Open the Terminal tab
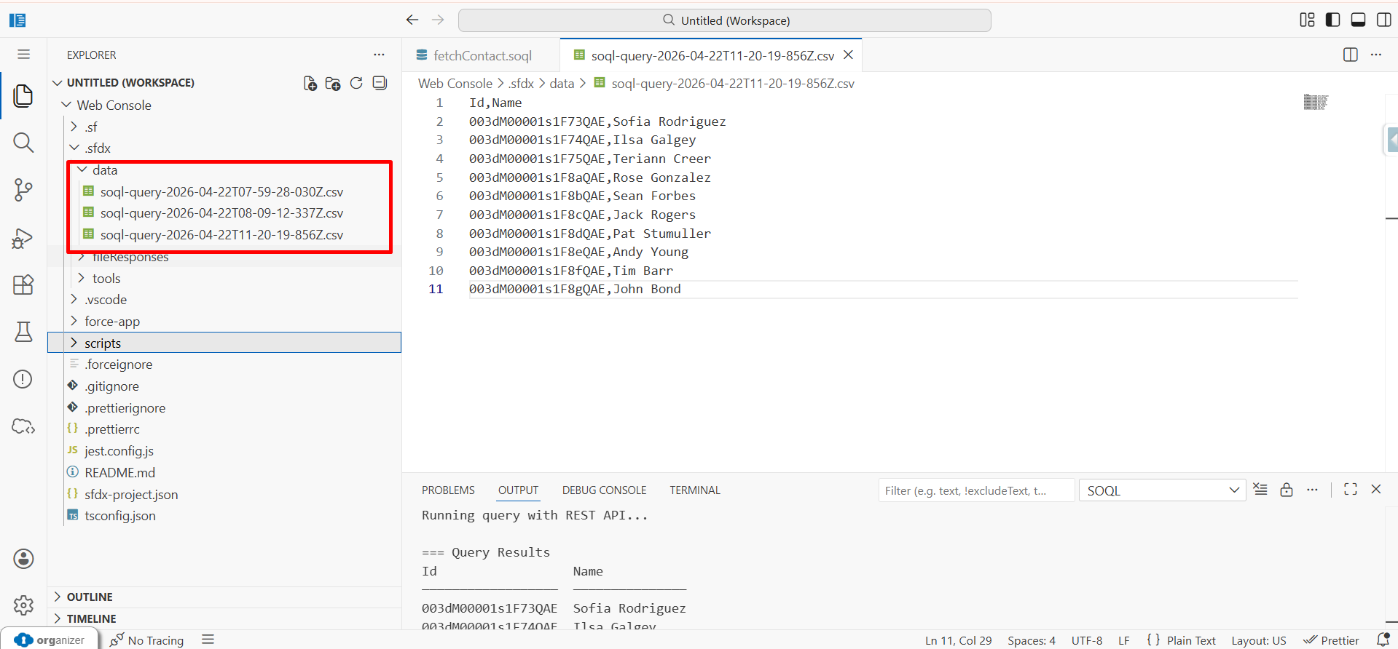This screenshot has height=649, width=1398. 695,490
